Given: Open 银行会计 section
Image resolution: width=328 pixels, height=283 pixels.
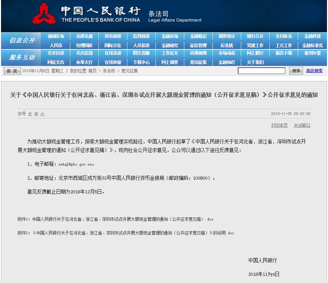Looking at the screenshot, I should (255, 36).
